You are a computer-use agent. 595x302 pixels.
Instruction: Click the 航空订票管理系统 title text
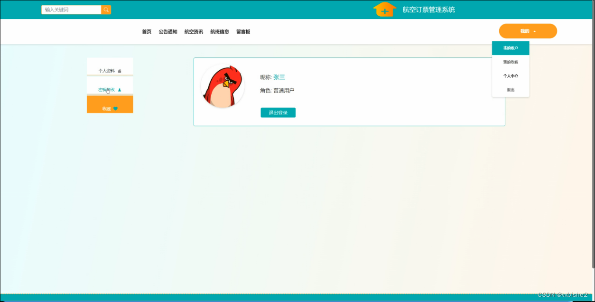coord(428,9)
